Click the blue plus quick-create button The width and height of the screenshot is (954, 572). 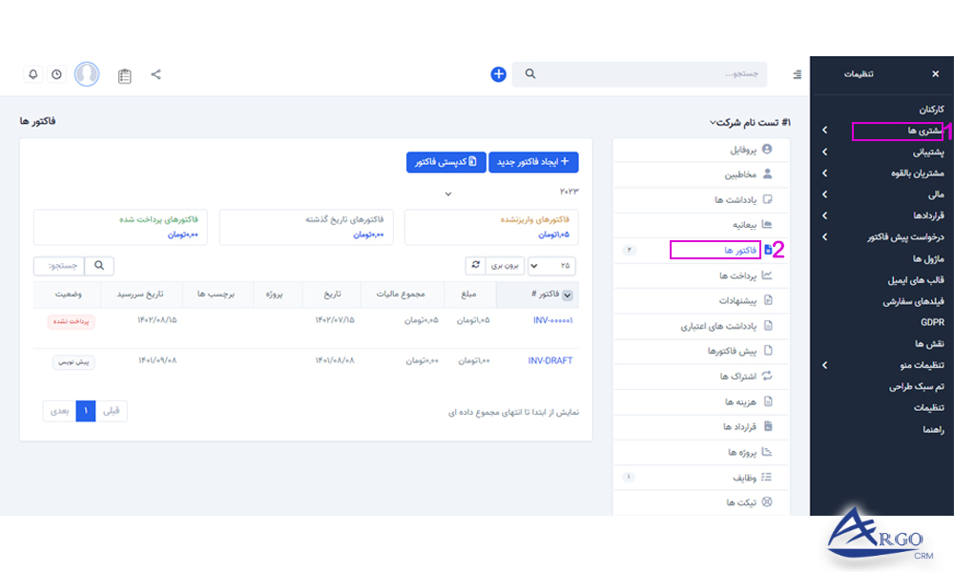pos(498,73)
